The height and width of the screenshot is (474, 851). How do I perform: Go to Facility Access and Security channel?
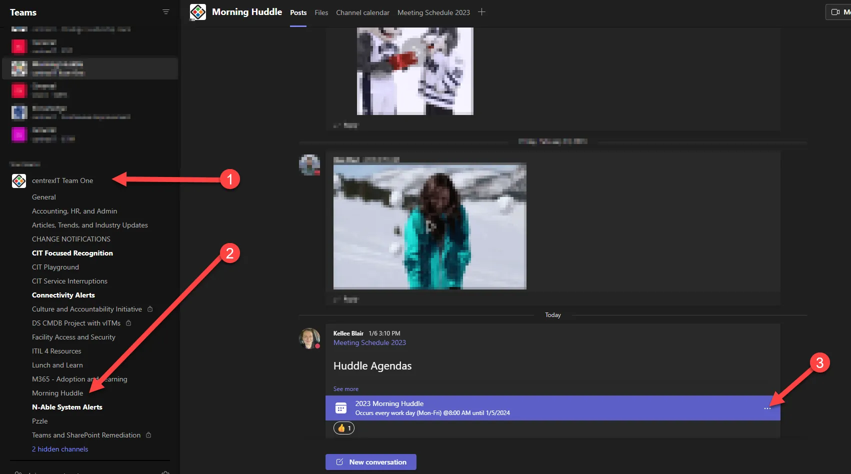(x=73, y=337)
